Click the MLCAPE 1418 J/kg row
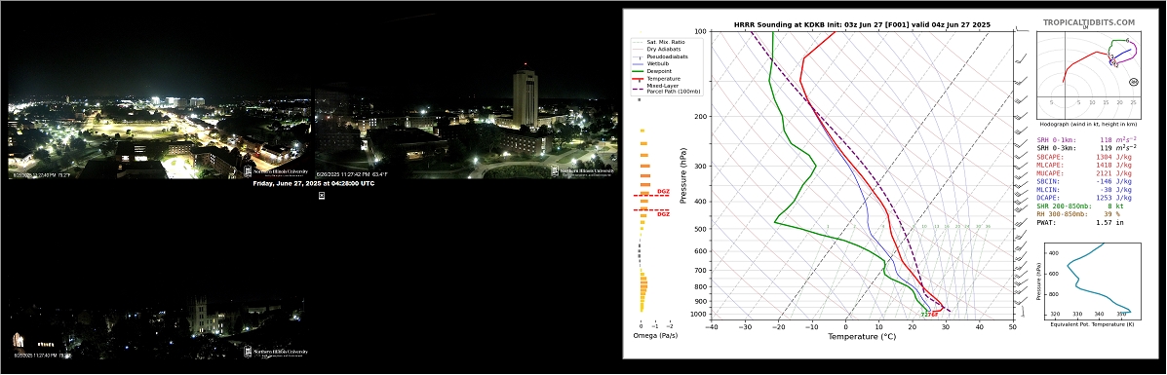The width and height of the screenshot is (1167, 375). pos(1084,166)
